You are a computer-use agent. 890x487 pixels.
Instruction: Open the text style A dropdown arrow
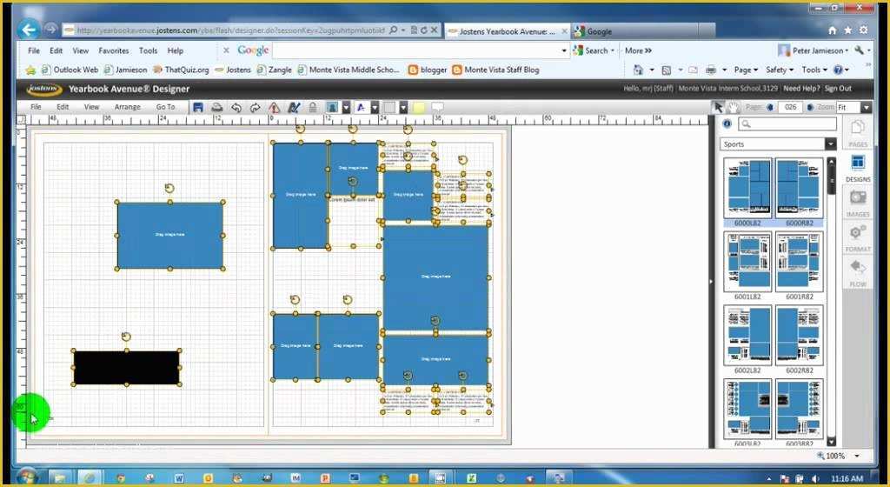pyautogui.click(x=375, y=107)
